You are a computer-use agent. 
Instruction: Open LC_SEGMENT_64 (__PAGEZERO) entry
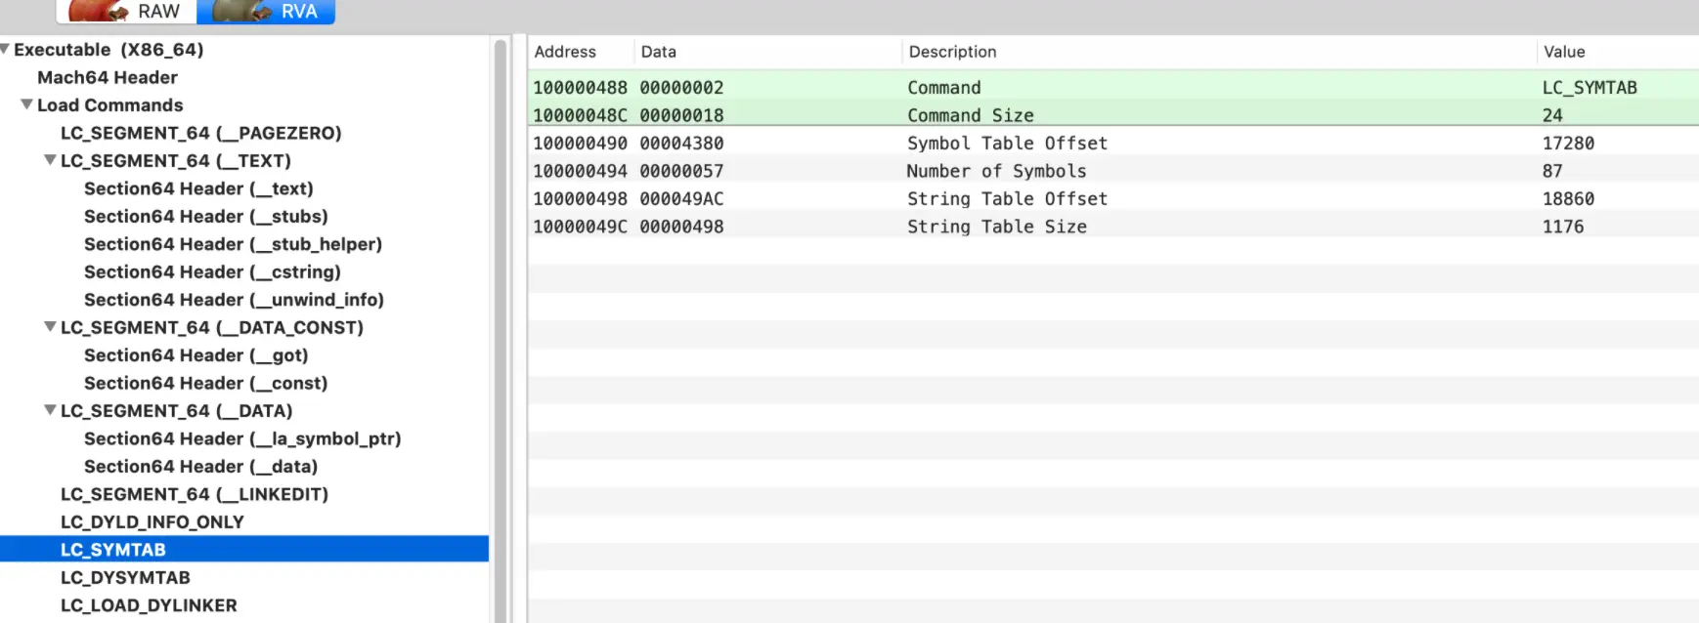200,133
